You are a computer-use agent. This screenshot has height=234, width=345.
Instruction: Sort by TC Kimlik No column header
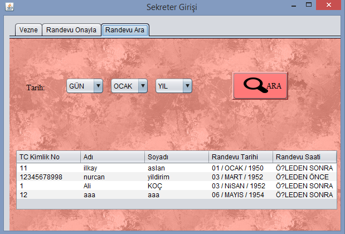pos(48,157)
